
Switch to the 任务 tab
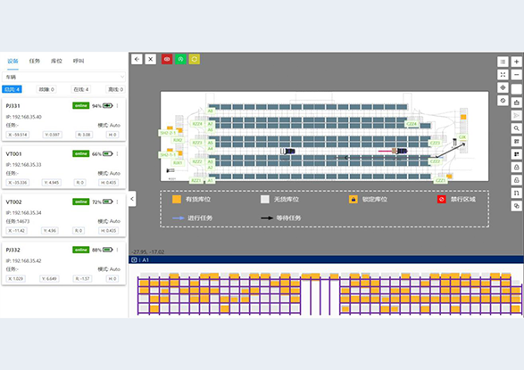(35, 61)
